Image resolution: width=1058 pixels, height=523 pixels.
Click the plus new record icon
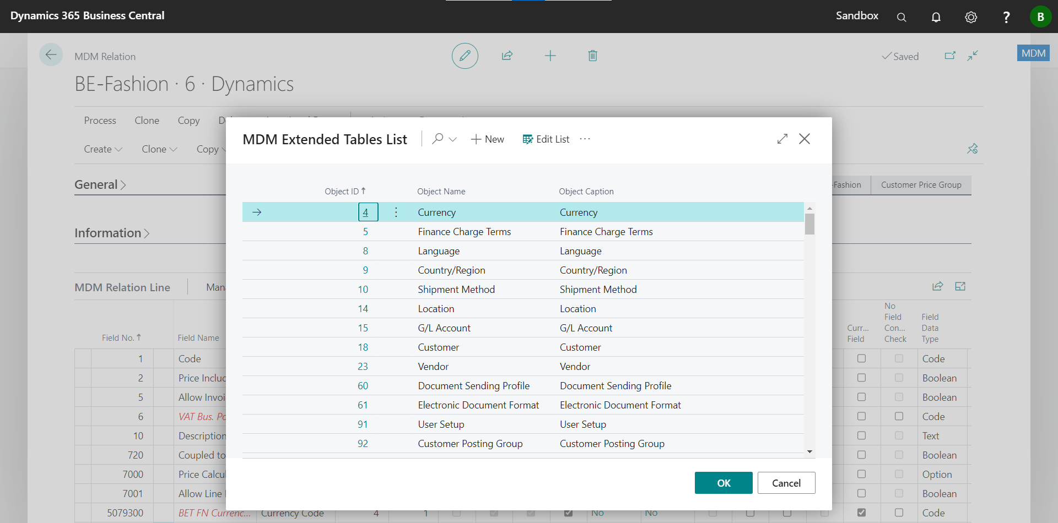point(550,56)
